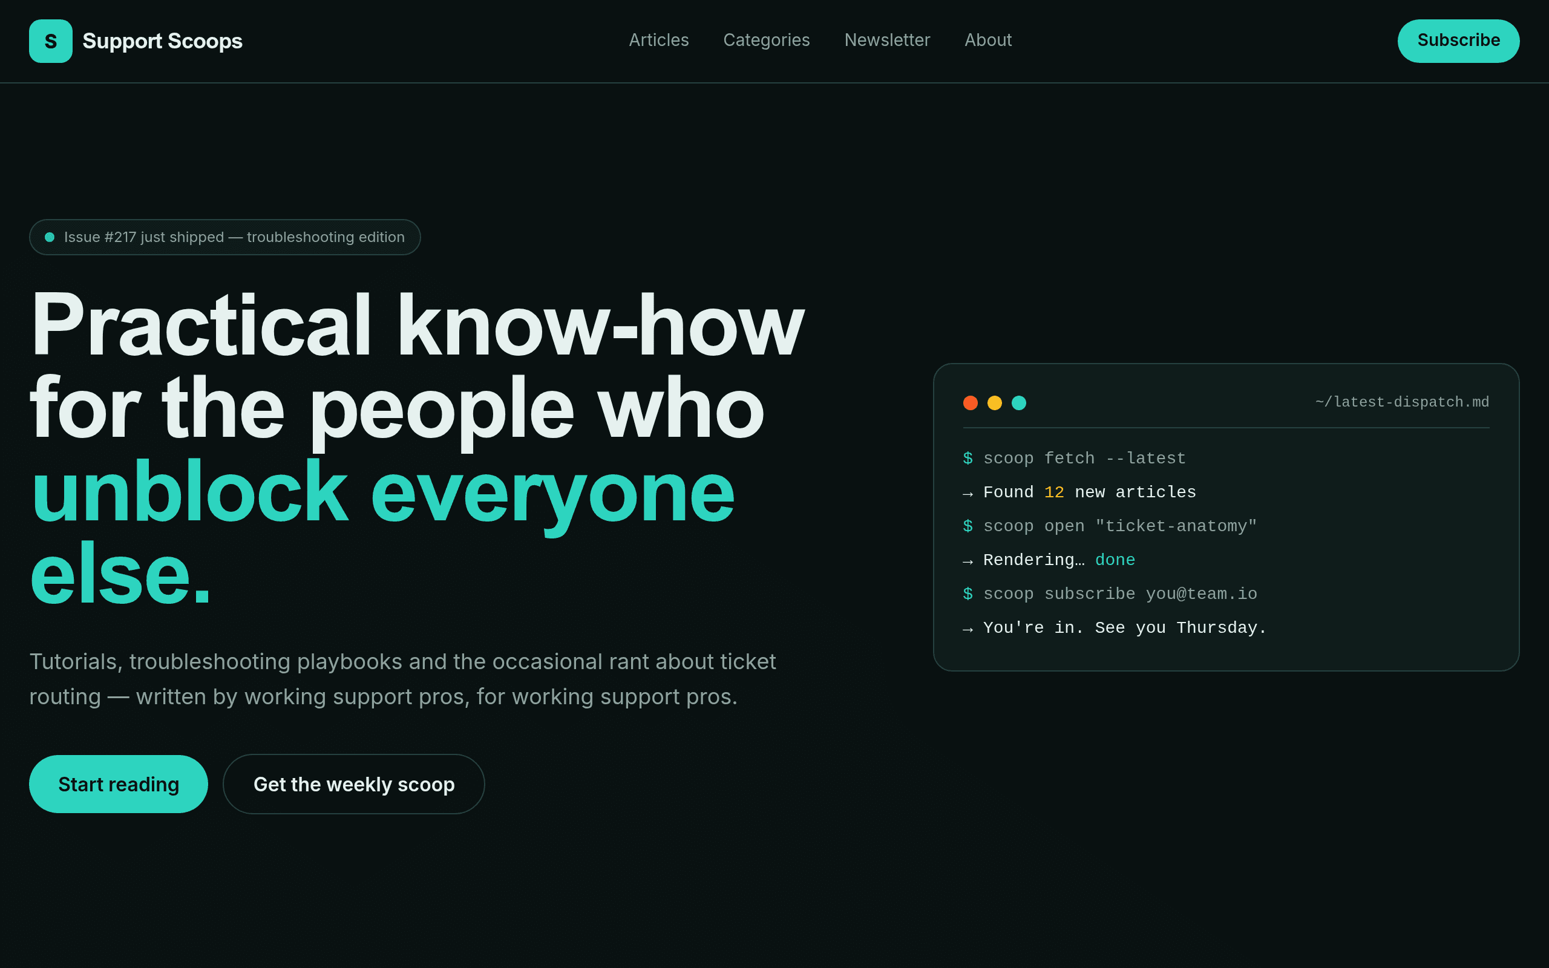Open the Issue #217 just shipped badge
Image resolution: width=1549 pixels, height=968 pixels.
224,238
